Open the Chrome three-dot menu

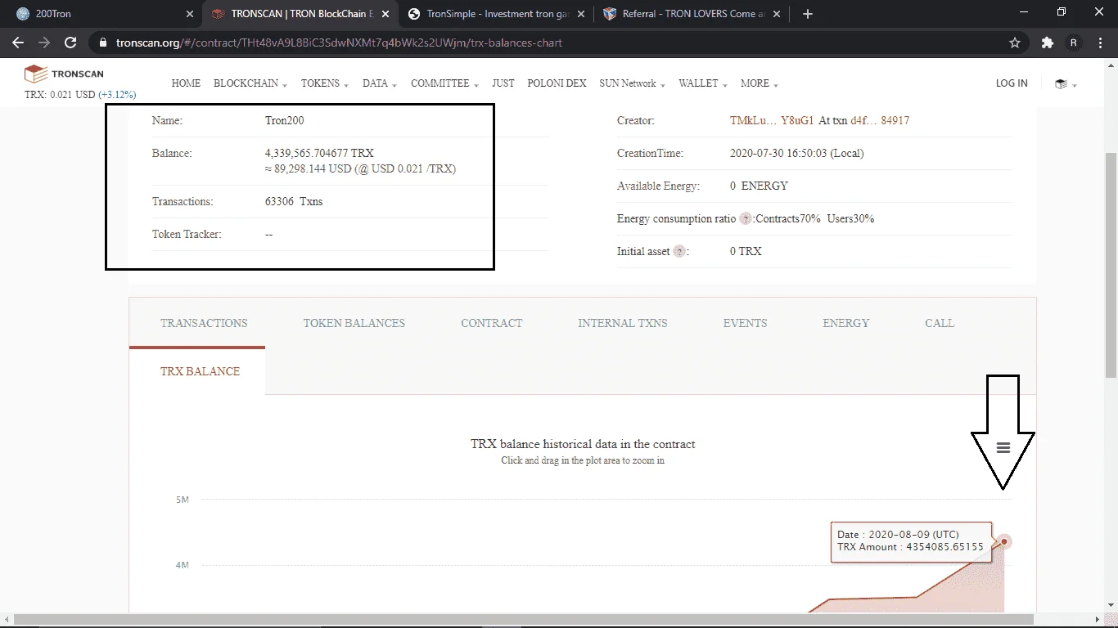coord(1099,43)
